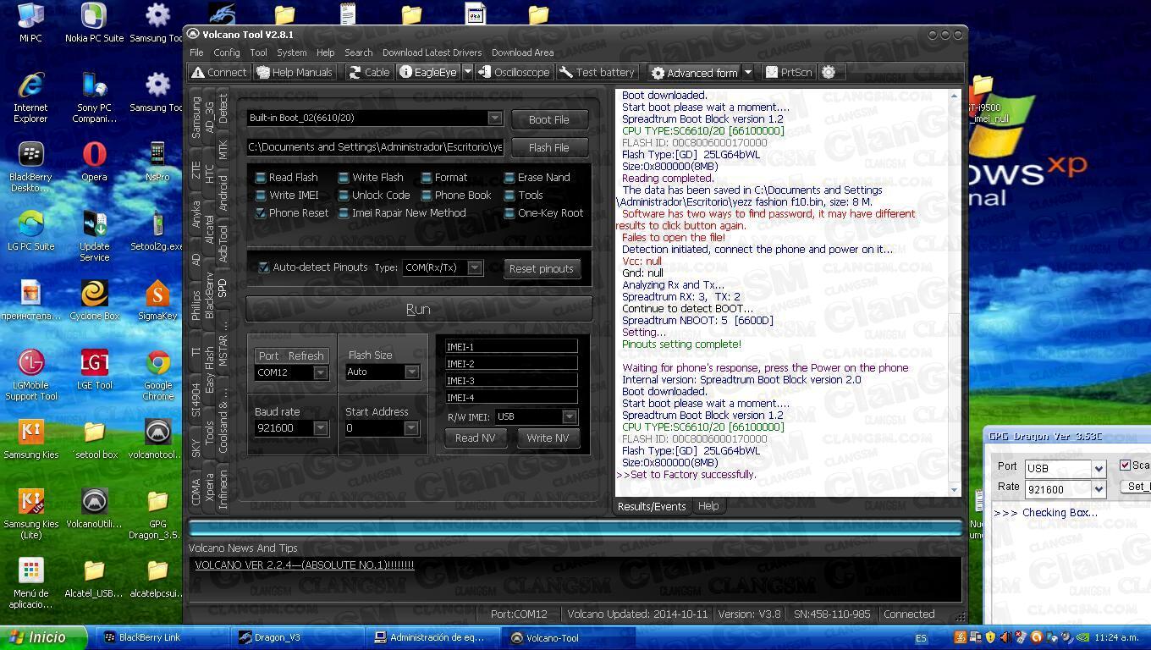This screenshot has width=1151, height=650.
Task: Select the LGE Tool desktop icon
Action: coord(94,370)
